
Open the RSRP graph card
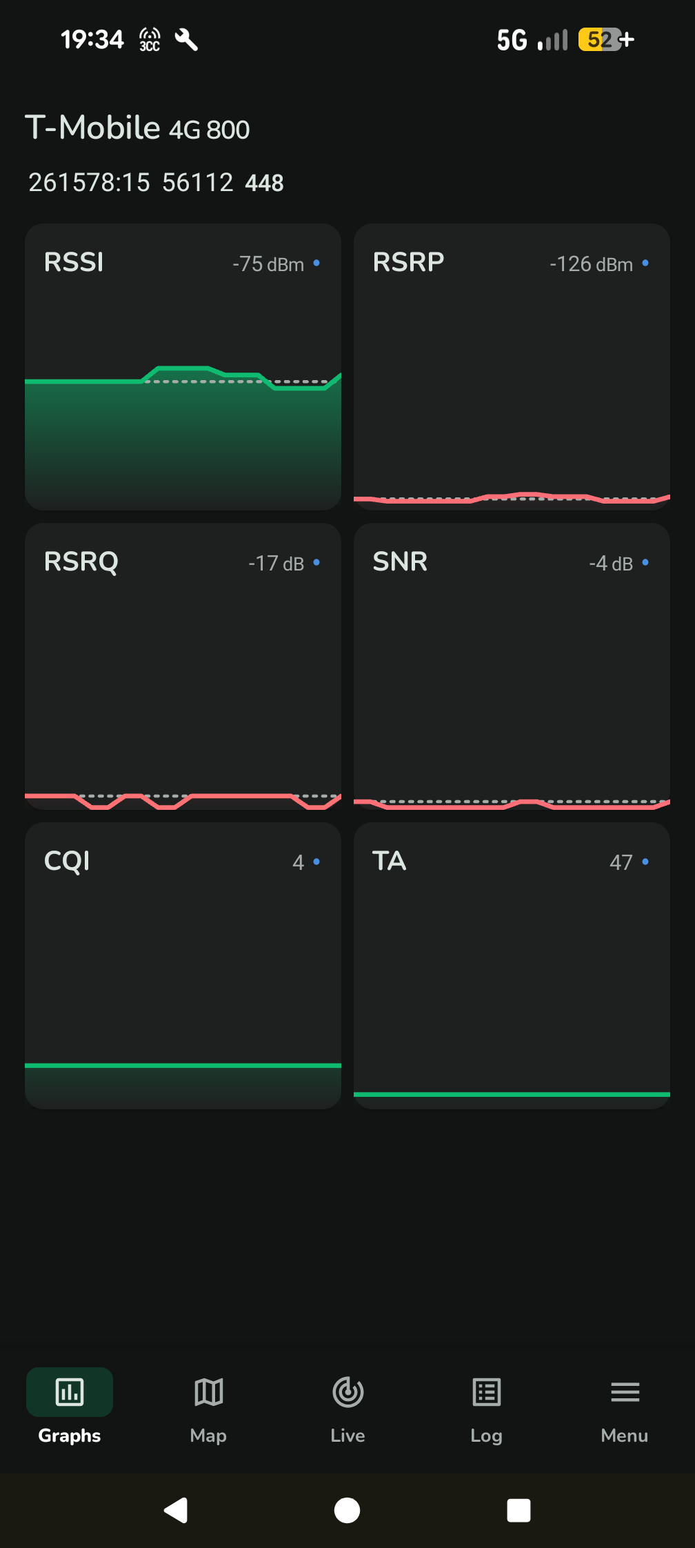512,366
